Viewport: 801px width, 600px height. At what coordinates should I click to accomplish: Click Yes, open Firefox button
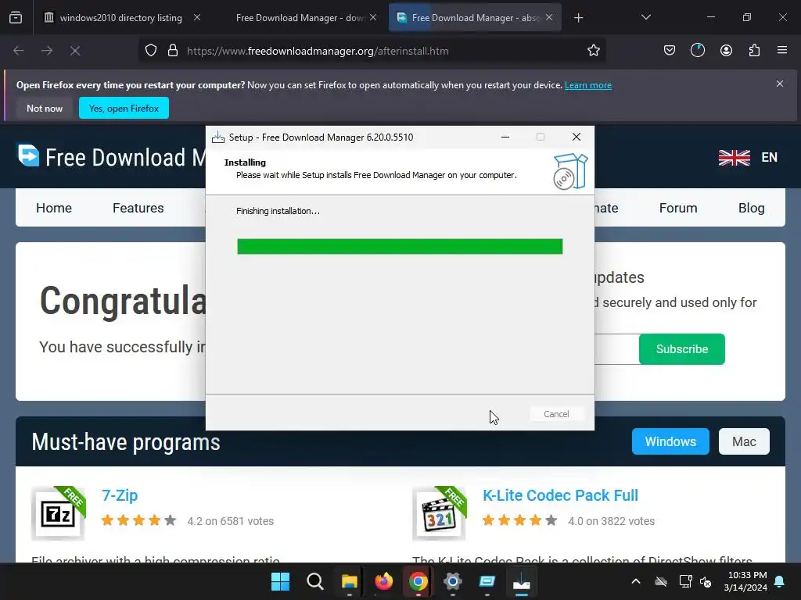click(124, 108)
